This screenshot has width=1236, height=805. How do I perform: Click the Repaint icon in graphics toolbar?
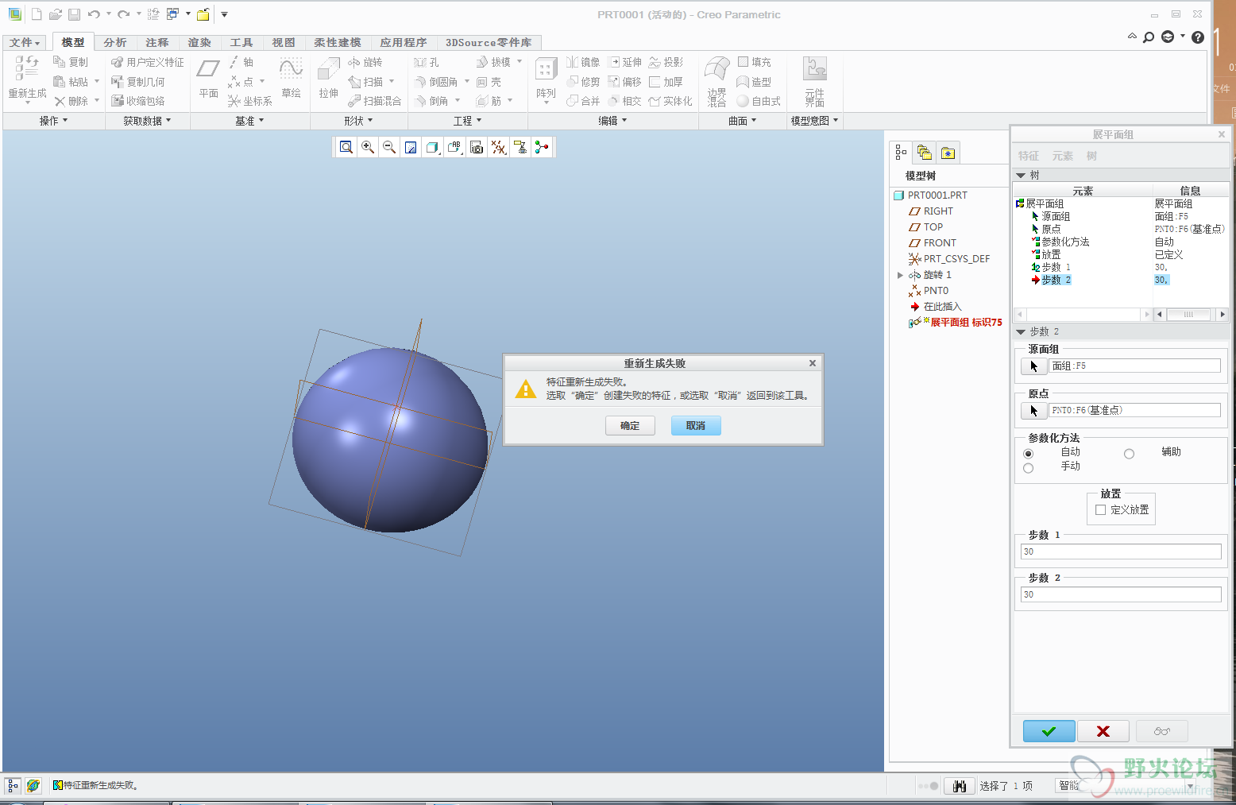tap(411, 147)
